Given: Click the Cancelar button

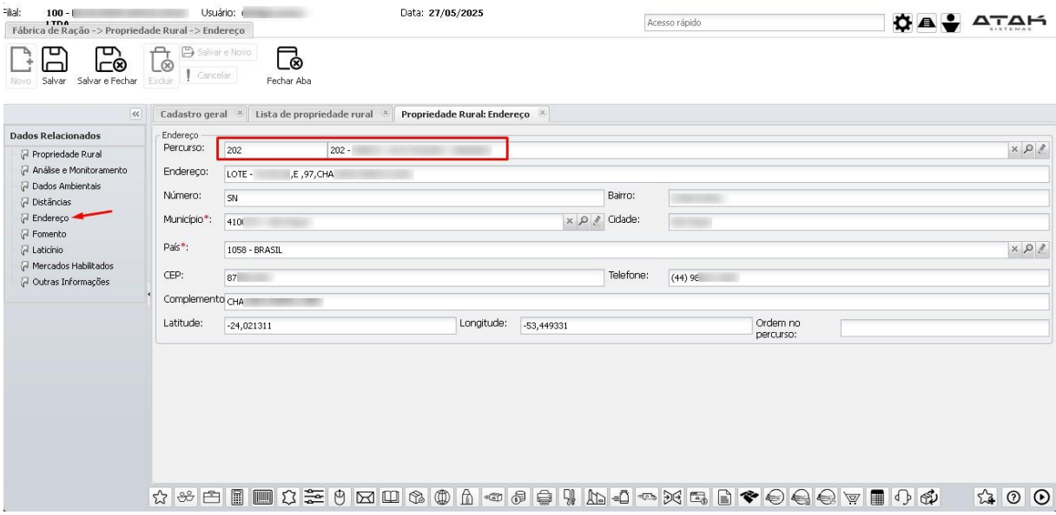Looking at the screenshot, I should click(210, 75).
